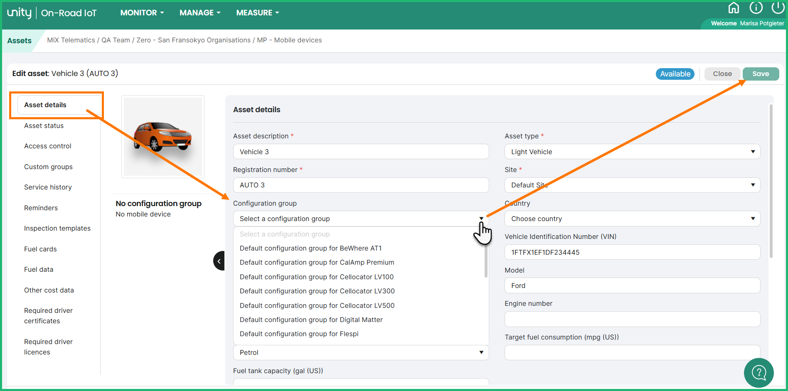Open the Reminders section
The image size is (788, 391).
pos(41,208)
